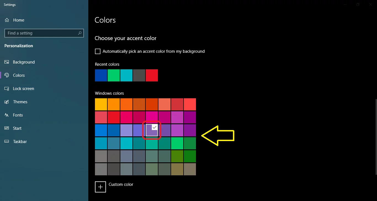The image size is (377, 201).
Task: Click the Home icon in sidebar
Action: (x=7, y=20)
